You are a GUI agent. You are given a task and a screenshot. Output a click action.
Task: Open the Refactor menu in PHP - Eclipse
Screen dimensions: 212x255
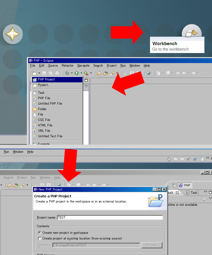(67, 66)
